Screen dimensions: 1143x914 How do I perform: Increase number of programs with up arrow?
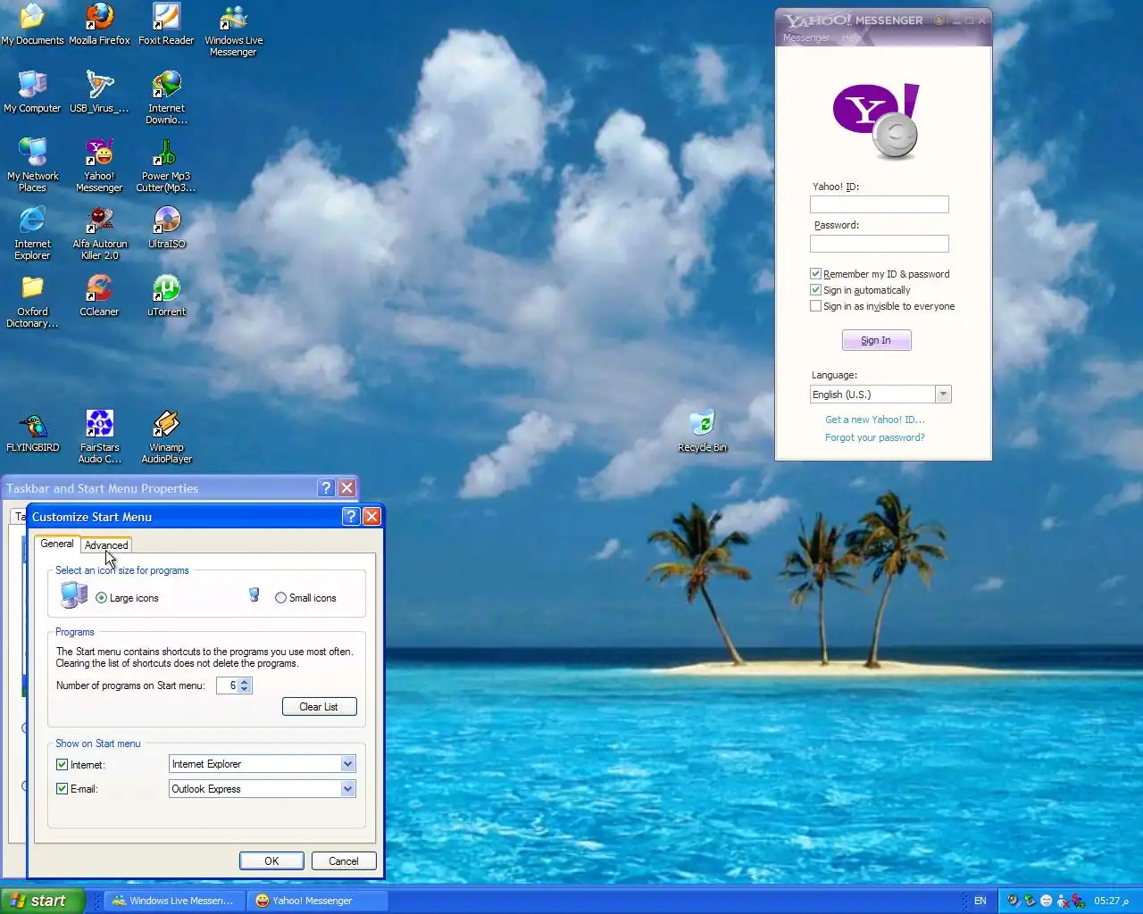(246, 682)
